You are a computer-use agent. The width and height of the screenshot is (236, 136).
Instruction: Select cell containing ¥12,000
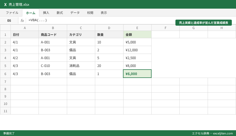pyautogui.click(x=137, y=50)
